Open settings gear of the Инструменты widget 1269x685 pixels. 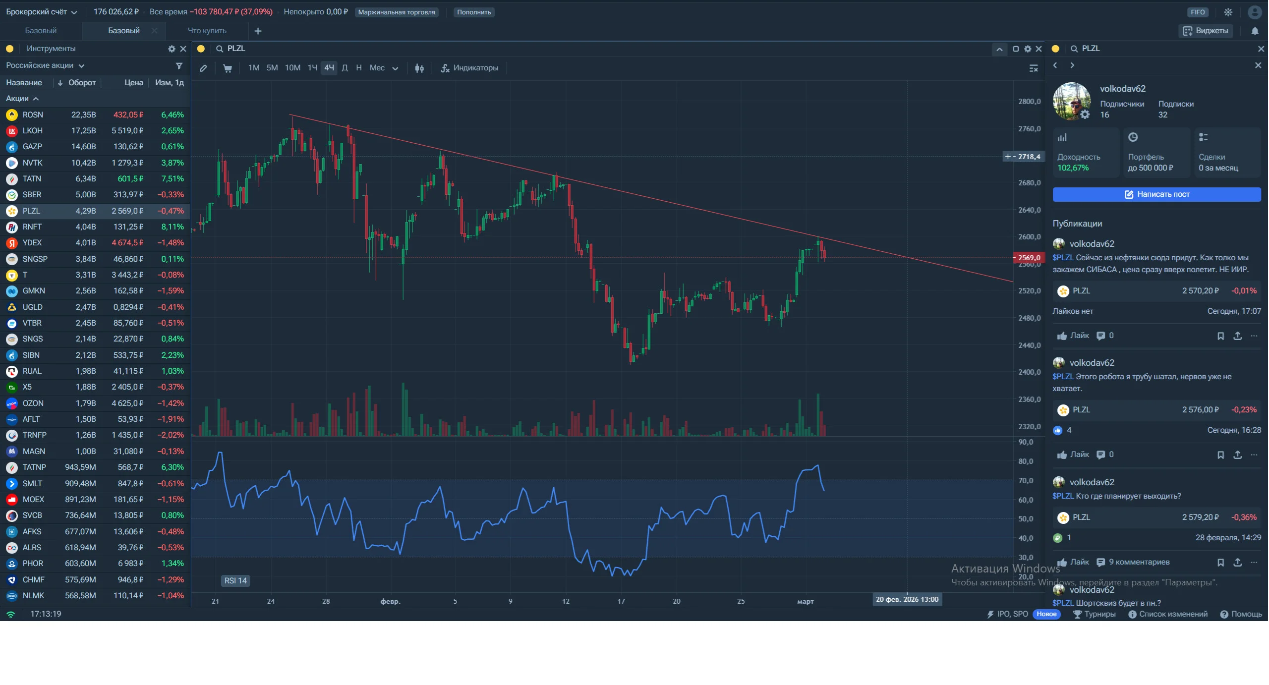(x=172, y=49)
